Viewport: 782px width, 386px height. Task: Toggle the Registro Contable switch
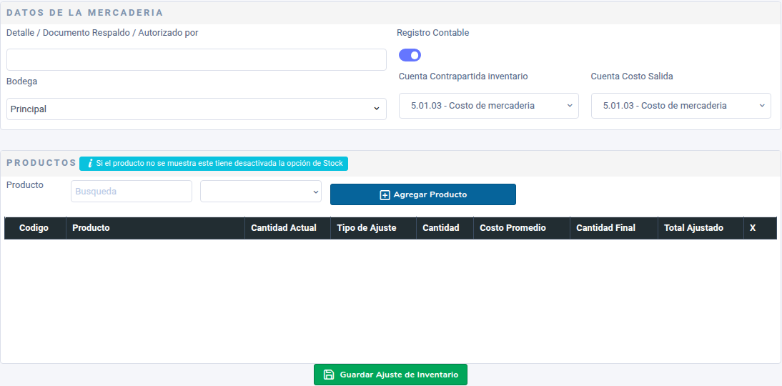point(410,55)
